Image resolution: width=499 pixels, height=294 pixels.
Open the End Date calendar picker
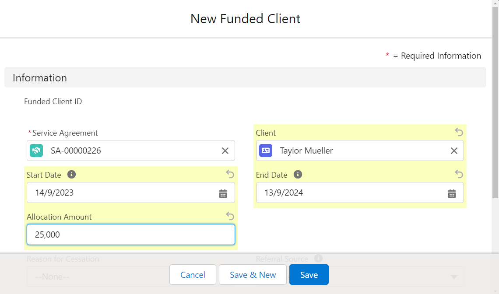coord(452,193)
